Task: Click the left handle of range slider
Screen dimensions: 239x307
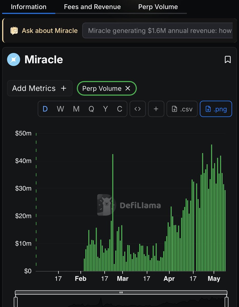Action: [16, 302]
